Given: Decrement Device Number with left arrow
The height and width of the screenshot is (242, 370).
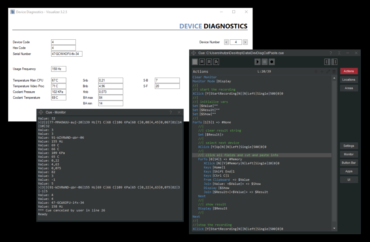Looking at the screenshot, I should (x=227, y=42).
